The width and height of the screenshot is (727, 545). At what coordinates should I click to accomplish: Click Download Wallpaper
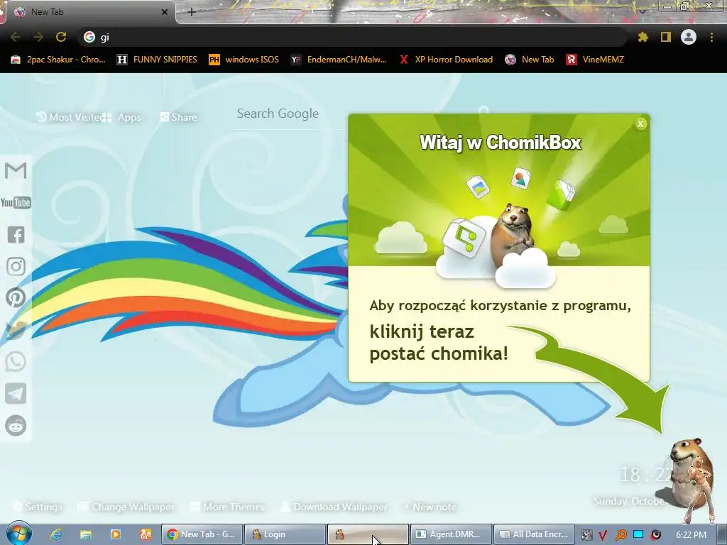(x=334, y=507)
